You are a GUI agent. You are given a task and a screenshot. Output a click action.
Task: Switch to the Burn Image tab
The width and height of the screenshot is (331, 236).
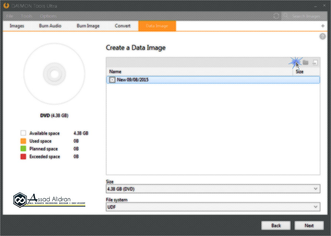[x=88, y=26]
